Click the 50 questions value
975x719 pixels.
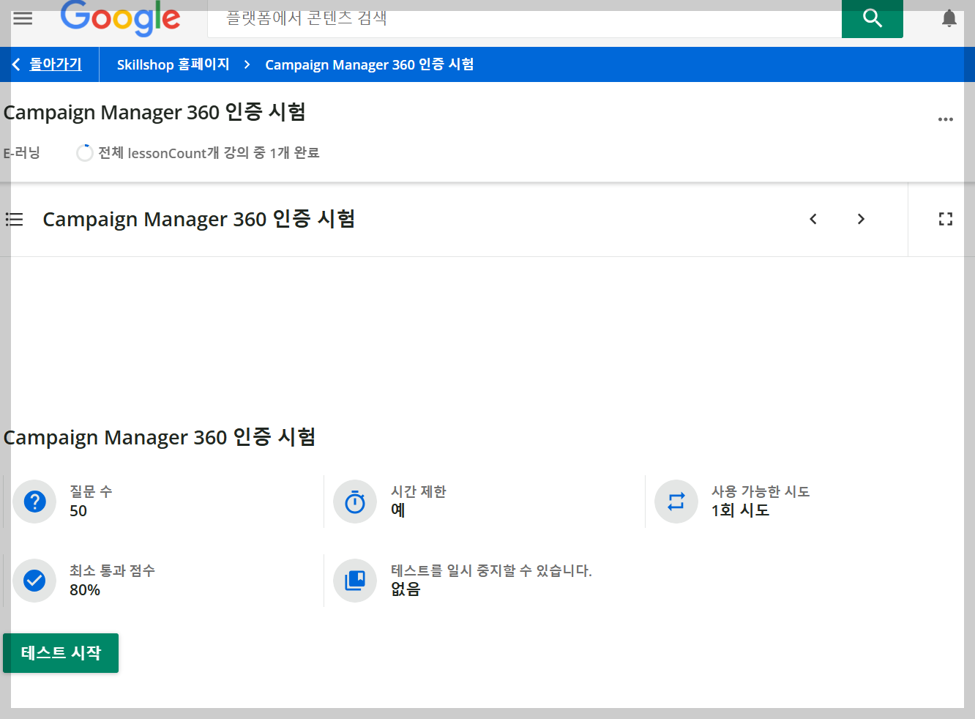tap(78, 511)
